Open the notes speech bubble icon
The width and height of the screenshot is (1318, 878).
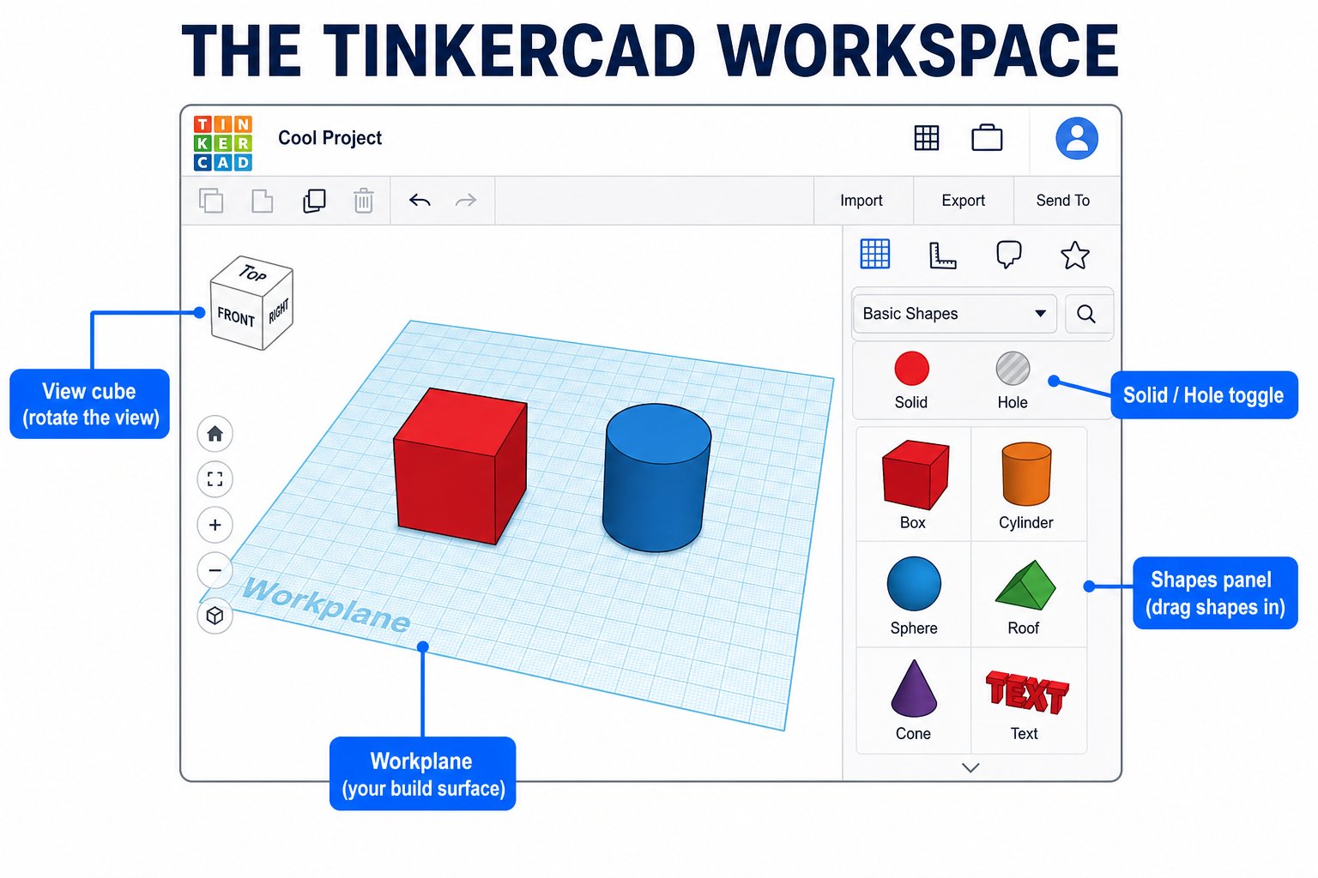(1009, 255)
